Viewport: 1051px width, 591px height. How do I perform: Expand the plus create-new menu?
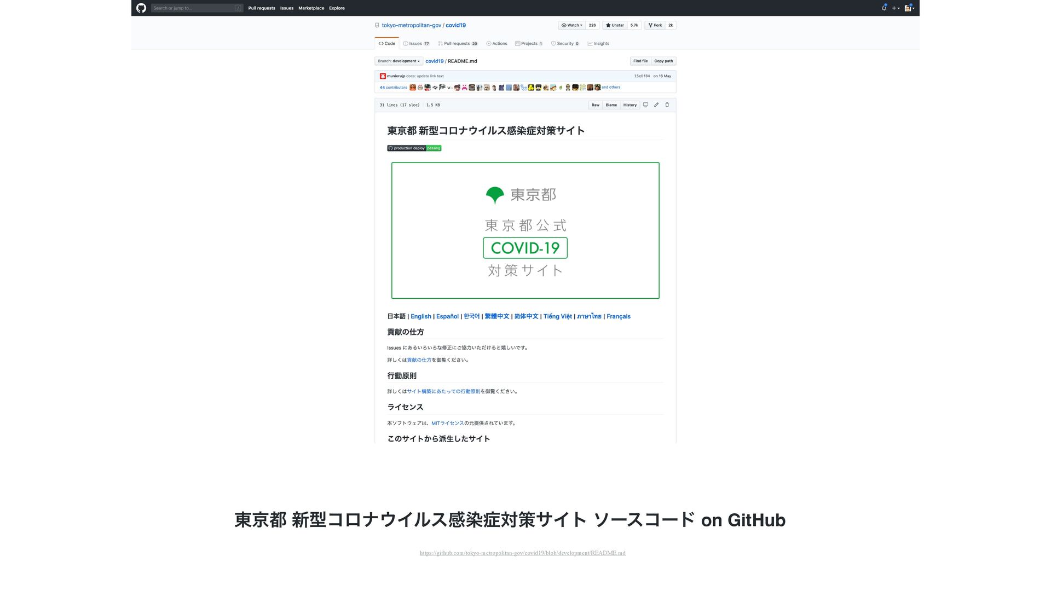896,8
